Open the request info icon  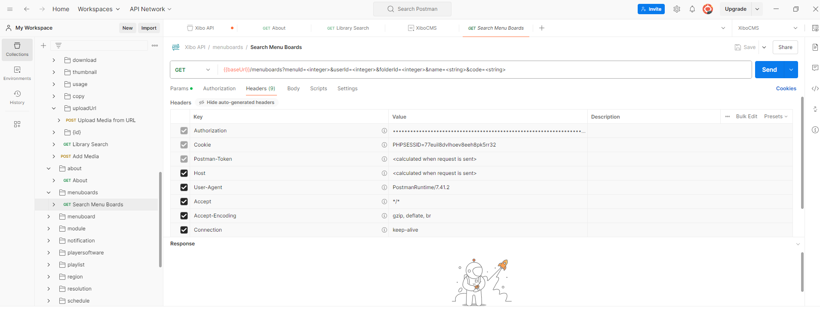[815, 130]
